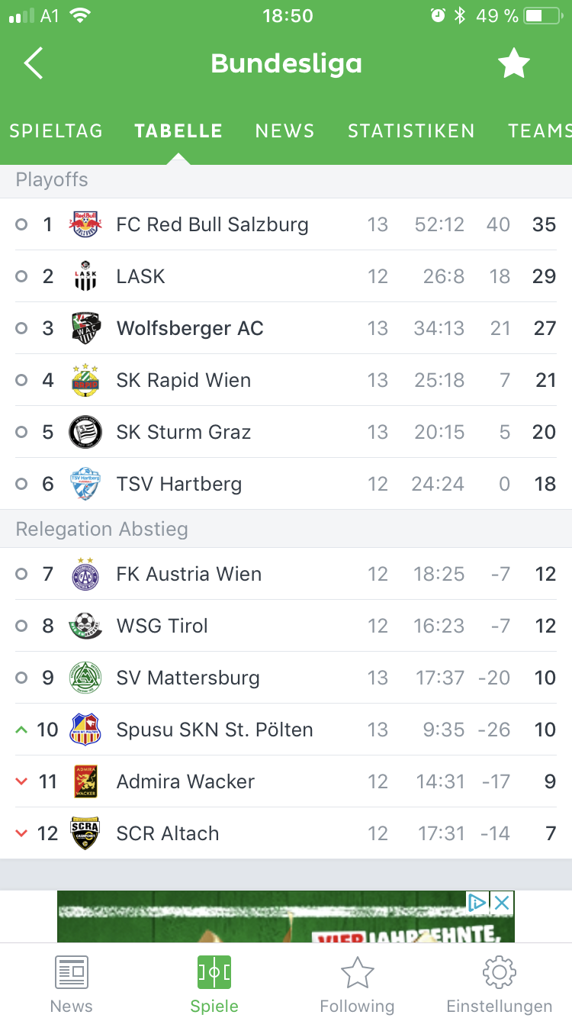Image resolution: width=572 pixels, height=1018 pixels.
Task: Tap the back arrow icon
Action: point(34,63)
